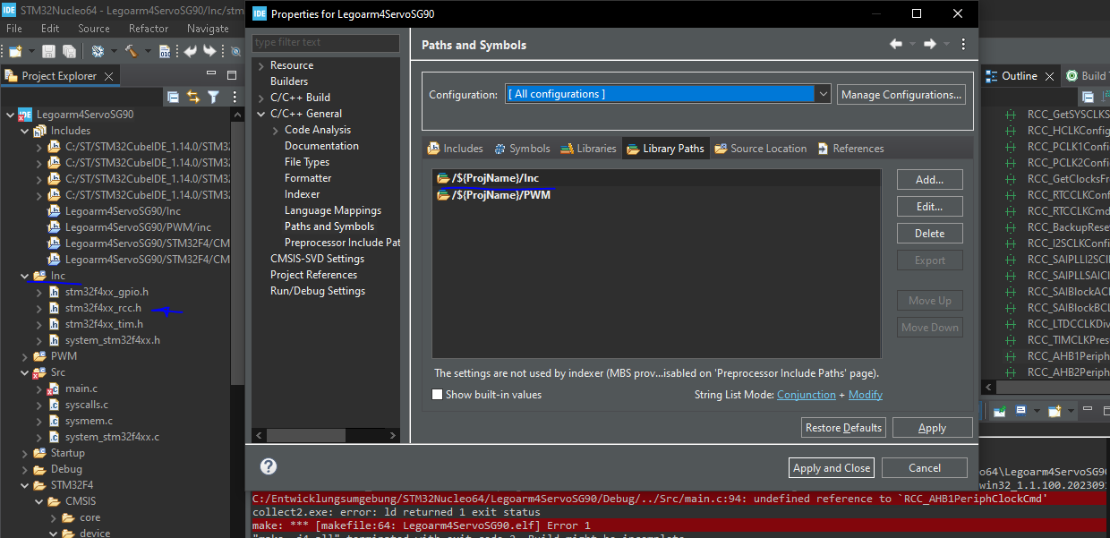
Task: Select stm32f4xx_rcc.h in Project Explorer
Action: [103, 308]
